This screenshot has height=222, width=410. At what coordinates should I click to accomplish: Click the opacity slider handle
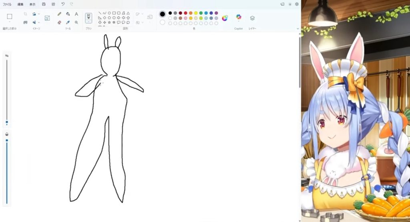click(x=7, y=141)
